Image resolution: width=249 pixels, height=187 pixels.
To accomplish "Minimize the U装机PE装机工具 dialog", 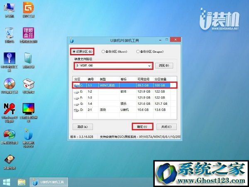I will [160, 40].
